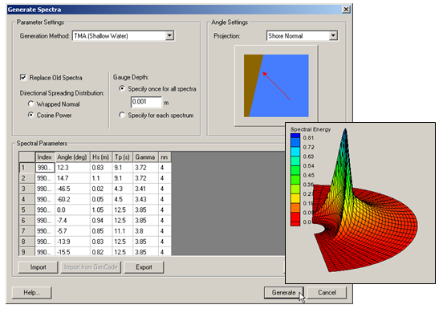Click the Cancel button
Image resolution: width=443 pixels, height=309 pixels.
(x=327, y=293)
